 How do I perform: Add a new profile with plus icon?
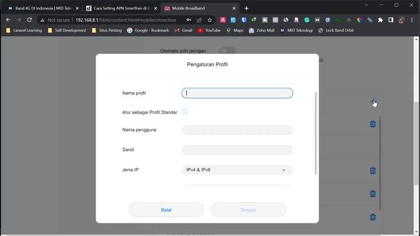pyautogui.click(x=373, y=102)
